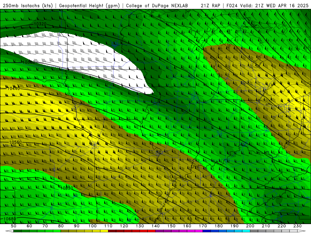Click the 70 value on the color scale
311x233 pixels.
tap(45, 226)
